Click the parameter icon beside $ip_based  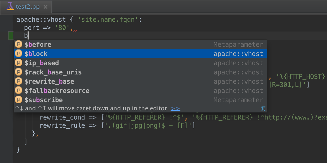click(18, 63)
